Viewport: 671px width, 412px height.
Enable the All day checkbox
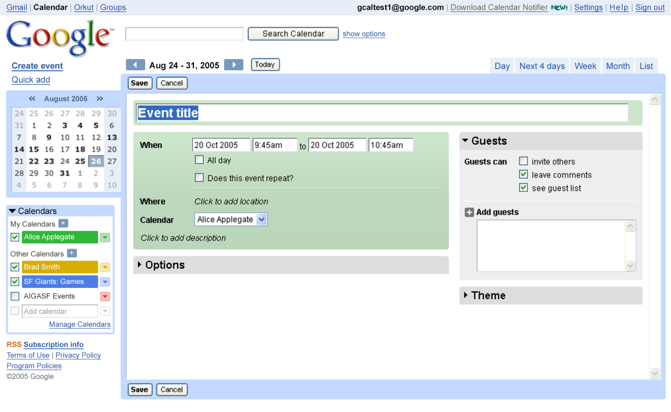(x=199, y=160)
